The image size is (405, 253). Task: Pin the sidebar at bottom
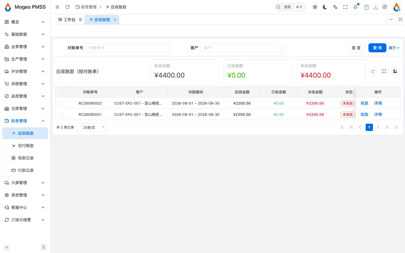44,247
